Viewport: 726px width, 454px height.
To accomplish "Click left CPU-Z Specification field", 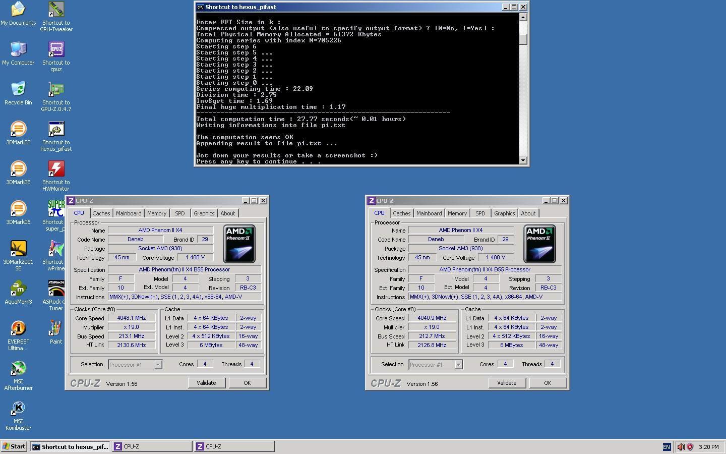I will point(185,270).
